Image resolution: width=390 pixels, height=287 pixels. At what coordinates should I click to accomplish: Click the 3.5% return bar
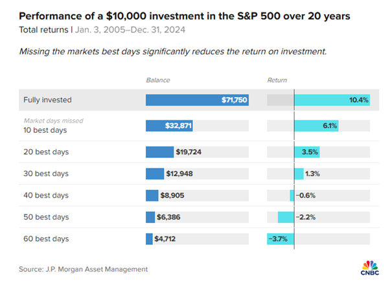click(308, 152)
